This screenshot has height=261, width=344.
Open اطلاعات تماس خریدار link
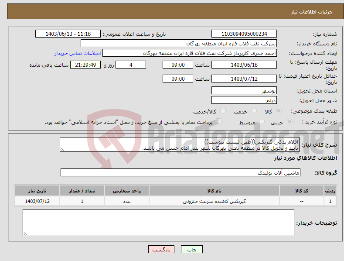pos(78,53)
